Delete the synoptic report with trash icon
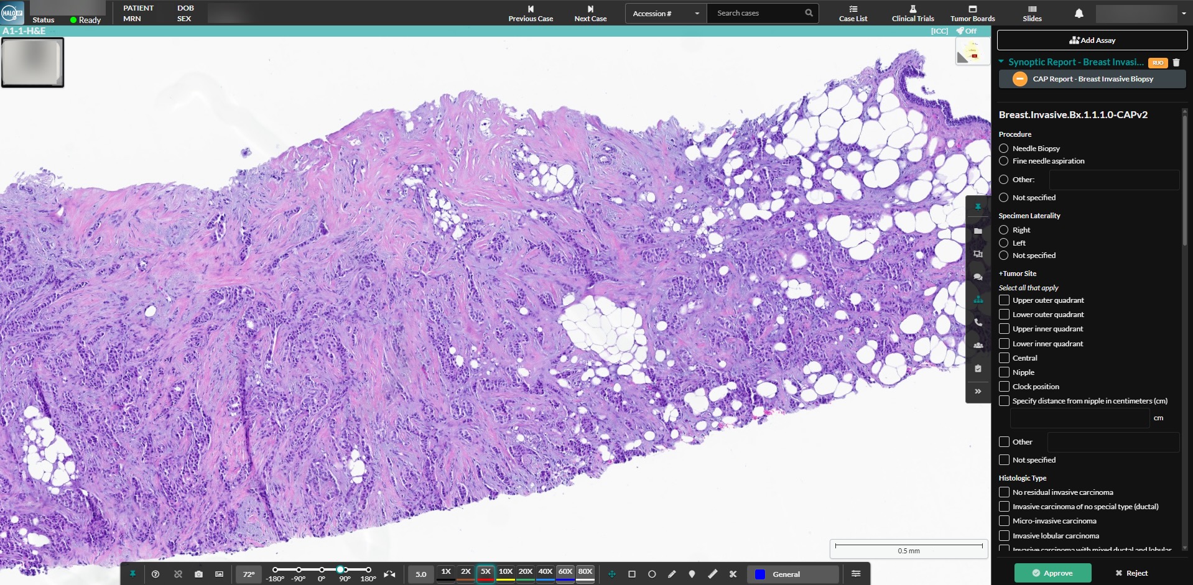This screenshot has width=1193, height=585. click(x=1176, y=62)
